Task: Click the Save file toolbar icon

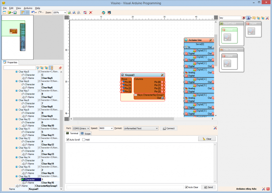Action: (x=15, y=12)
